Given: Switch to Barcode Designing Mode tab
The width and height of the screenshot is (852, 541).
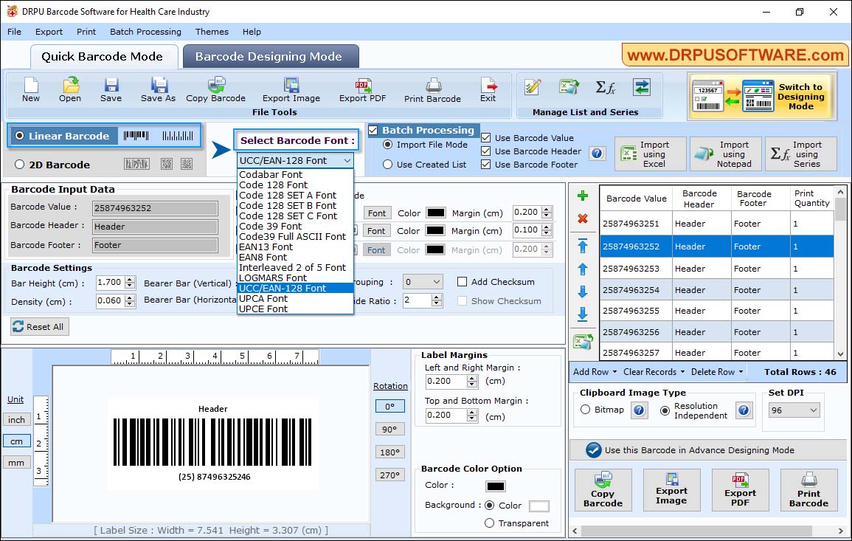Looking at the screenshot, I should click(270, 56).
